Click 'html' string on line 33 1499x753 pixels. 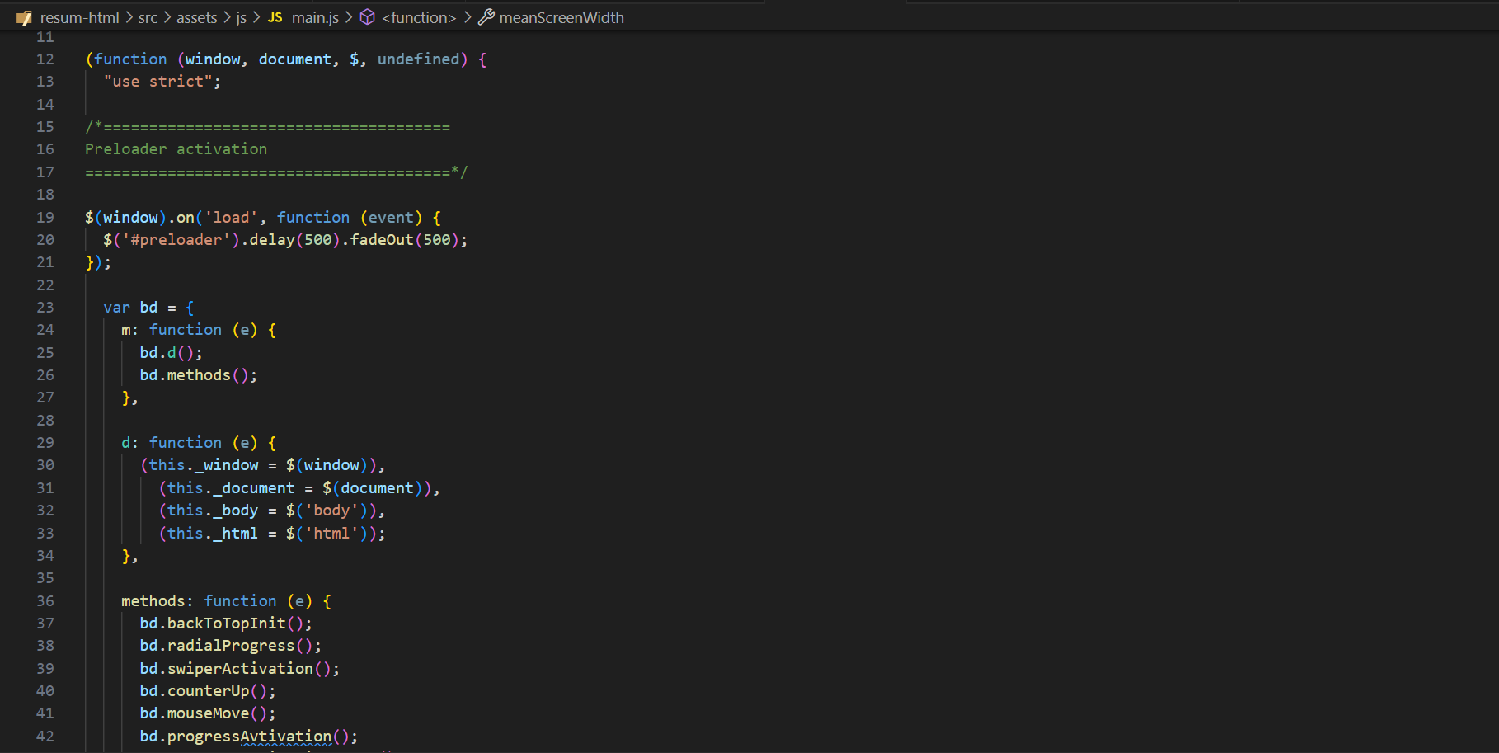(x=331, y=534)
